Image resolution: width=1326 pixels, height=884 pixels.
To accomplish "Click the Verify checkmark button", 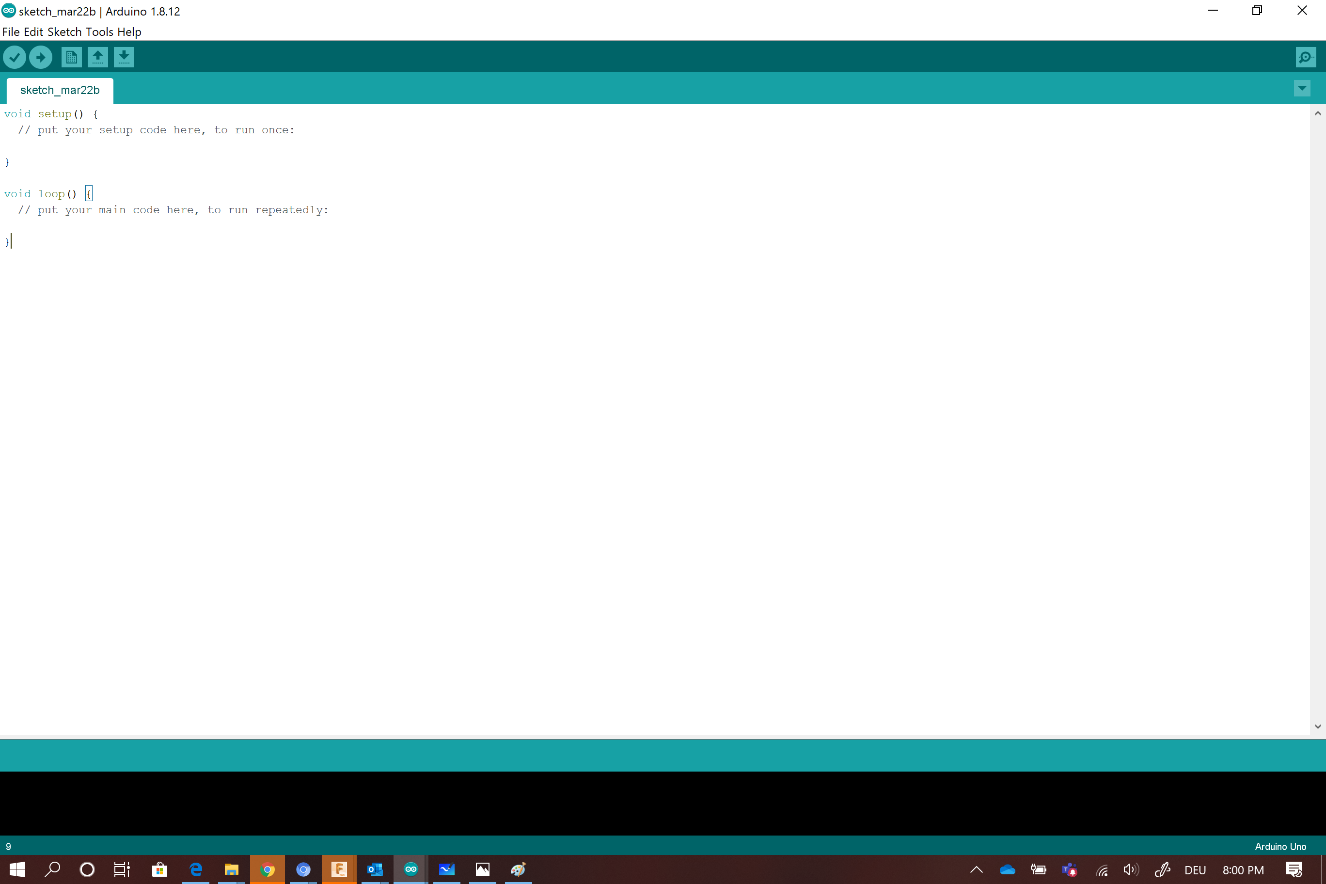I will pos(15,57).
